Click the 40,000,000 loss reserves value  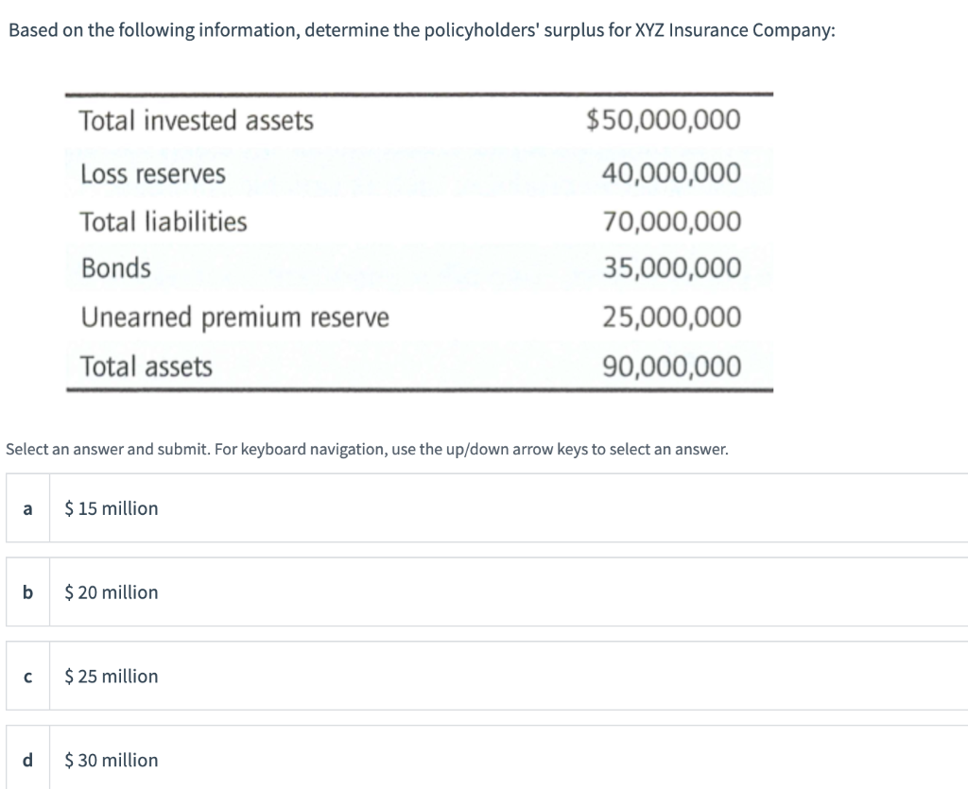click(x=672, y=173)
